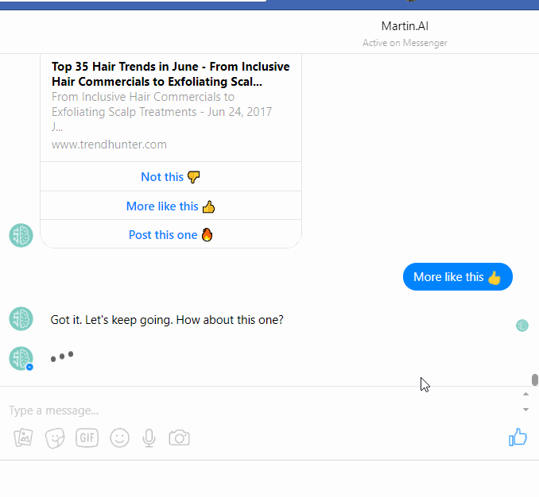Viewport: 539px width, 497px height.
Task: Send a thumbs-up like
Action: [x=518, y=437]
